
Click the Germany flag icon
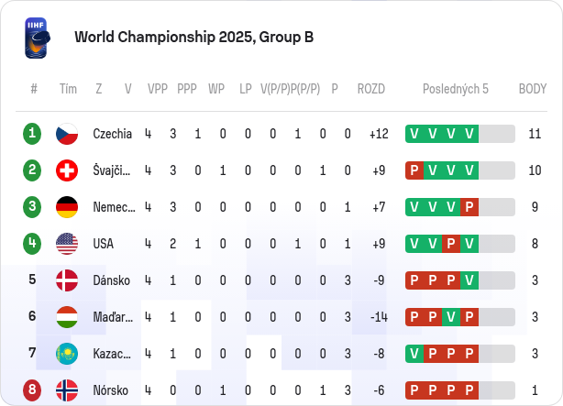[x=67, y=207]
